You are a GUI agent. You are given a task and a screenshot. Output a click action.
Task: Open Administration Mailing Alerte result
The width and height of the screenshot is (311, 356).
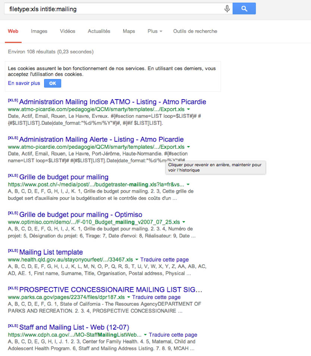[102, 139]
